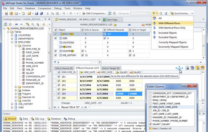Click the Refresh icon in Database Explorer
The height and width of the screenshot is (132, 208).
pyautogui.click(x=5, y=24)
